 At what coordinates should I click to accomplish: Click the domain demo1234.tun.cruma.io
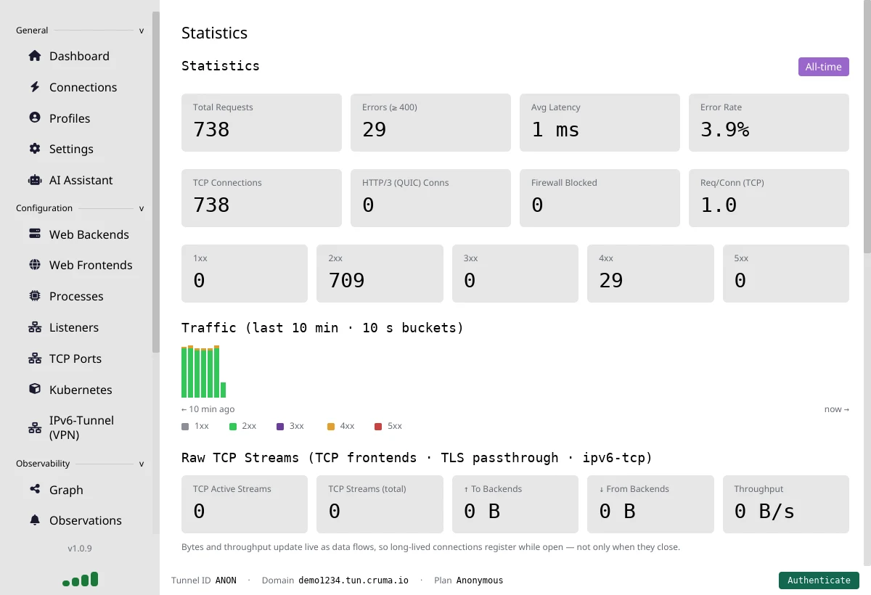[353, 580]
